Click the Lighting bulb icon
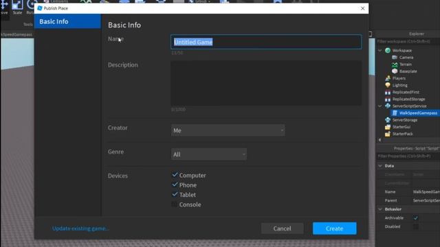 (x=388, y=85)
